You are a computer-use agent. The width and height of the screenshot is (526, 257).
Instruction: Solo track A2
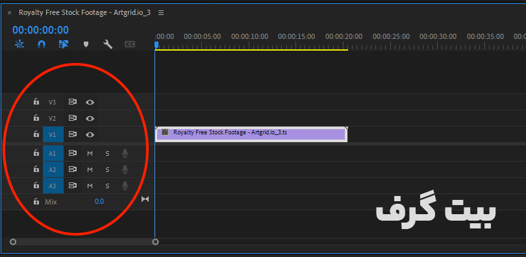(x=107, y=169)
